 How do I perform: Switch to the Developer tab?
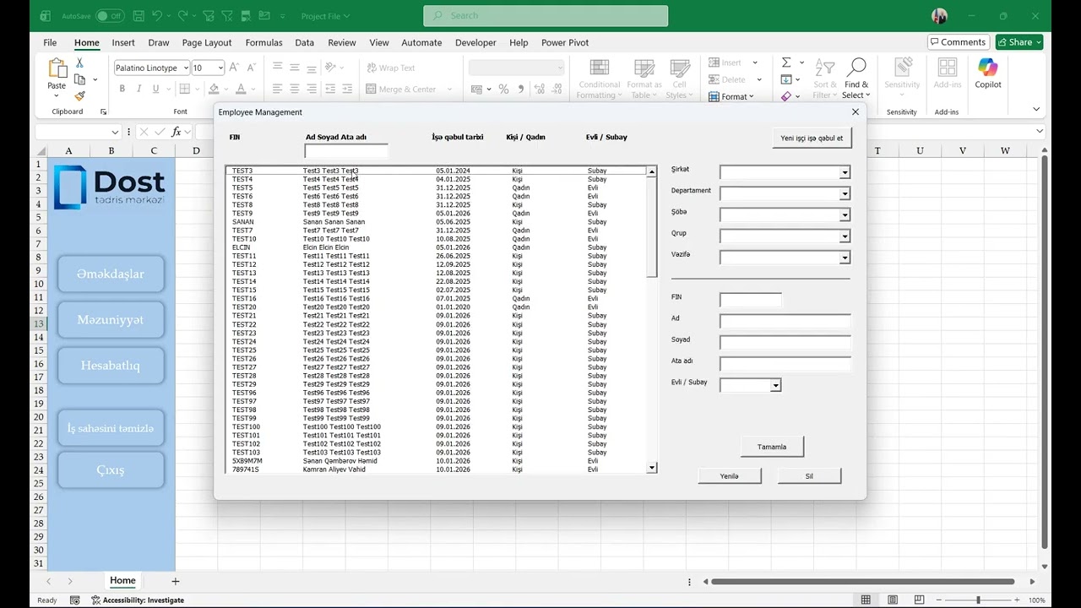click(x=475, y=42)
